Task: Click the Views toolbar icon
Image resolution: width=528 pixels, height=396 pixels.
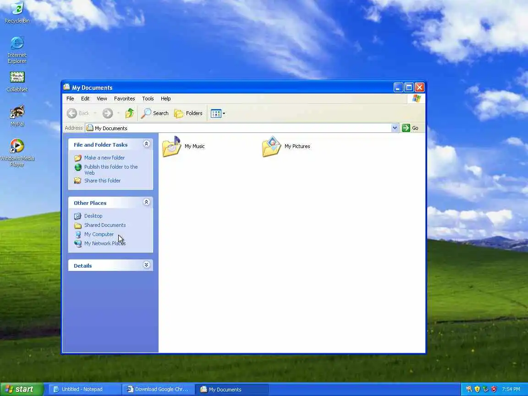Action: (216, 114)
